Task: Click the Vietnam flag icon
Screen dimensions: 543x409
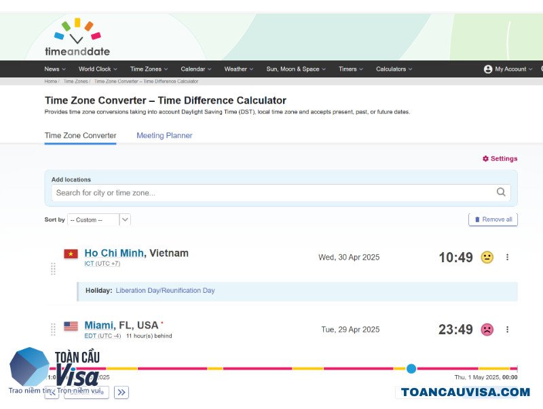Action: click(x=71, y=253)
